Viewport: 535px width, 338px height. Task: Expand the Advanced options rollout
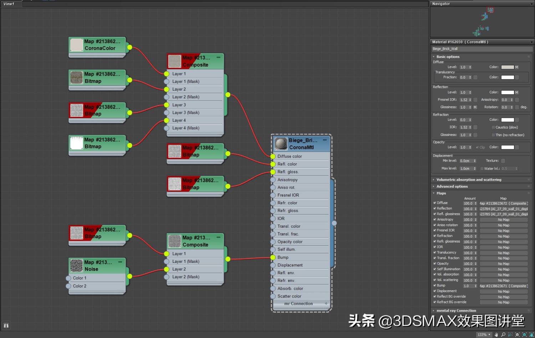pyautogui.click(x=452, y=186)
